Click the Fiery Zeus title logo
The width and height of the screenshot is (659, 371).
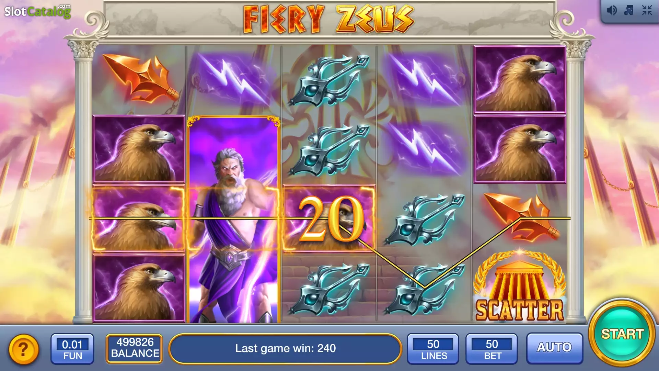329,19
